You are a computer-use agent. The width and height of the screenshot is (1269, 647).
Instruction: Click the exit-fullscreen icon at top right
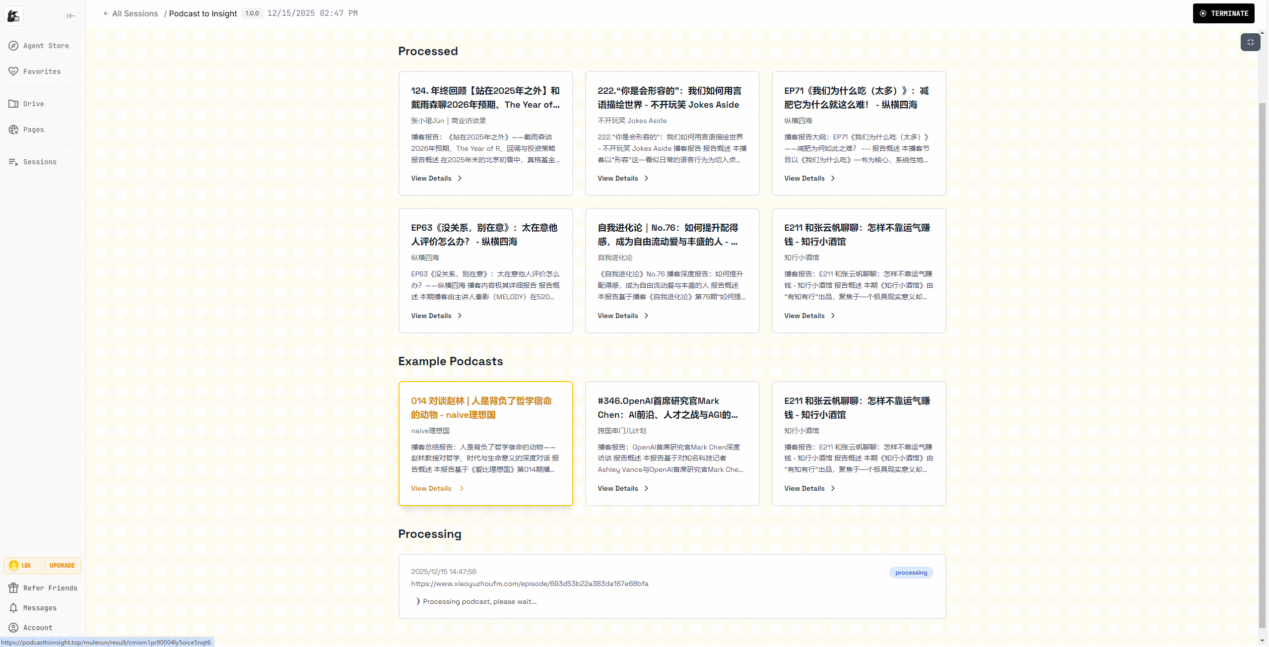[x=1250, y=42]
